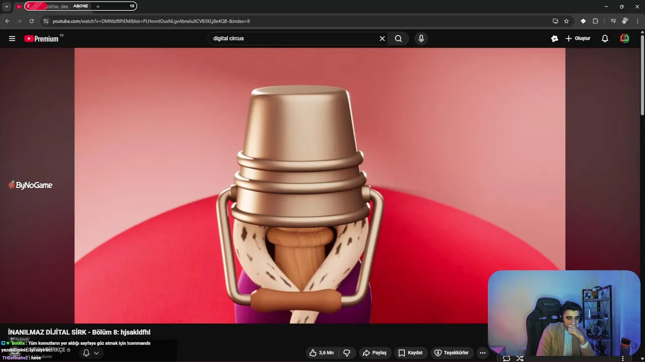This screenshot has width=645, height=362.
Task: Open the Extensions puzzle menu
Action: 596,21
